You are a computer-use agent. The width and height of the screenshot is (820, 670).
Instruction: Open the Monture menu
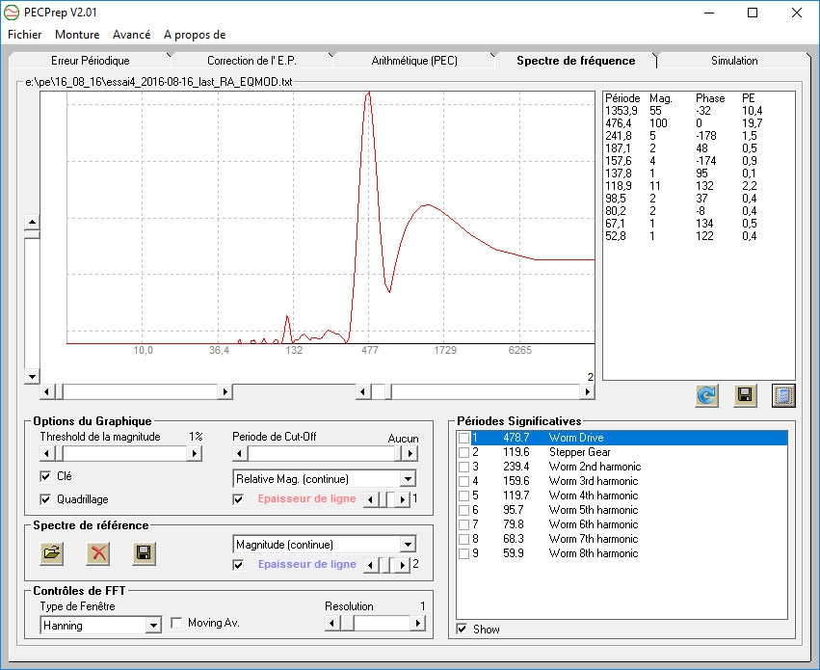coord(77,35)
